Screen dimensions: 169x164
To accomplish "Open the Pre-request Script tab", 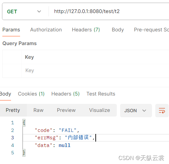I will (x=152, y=30).
